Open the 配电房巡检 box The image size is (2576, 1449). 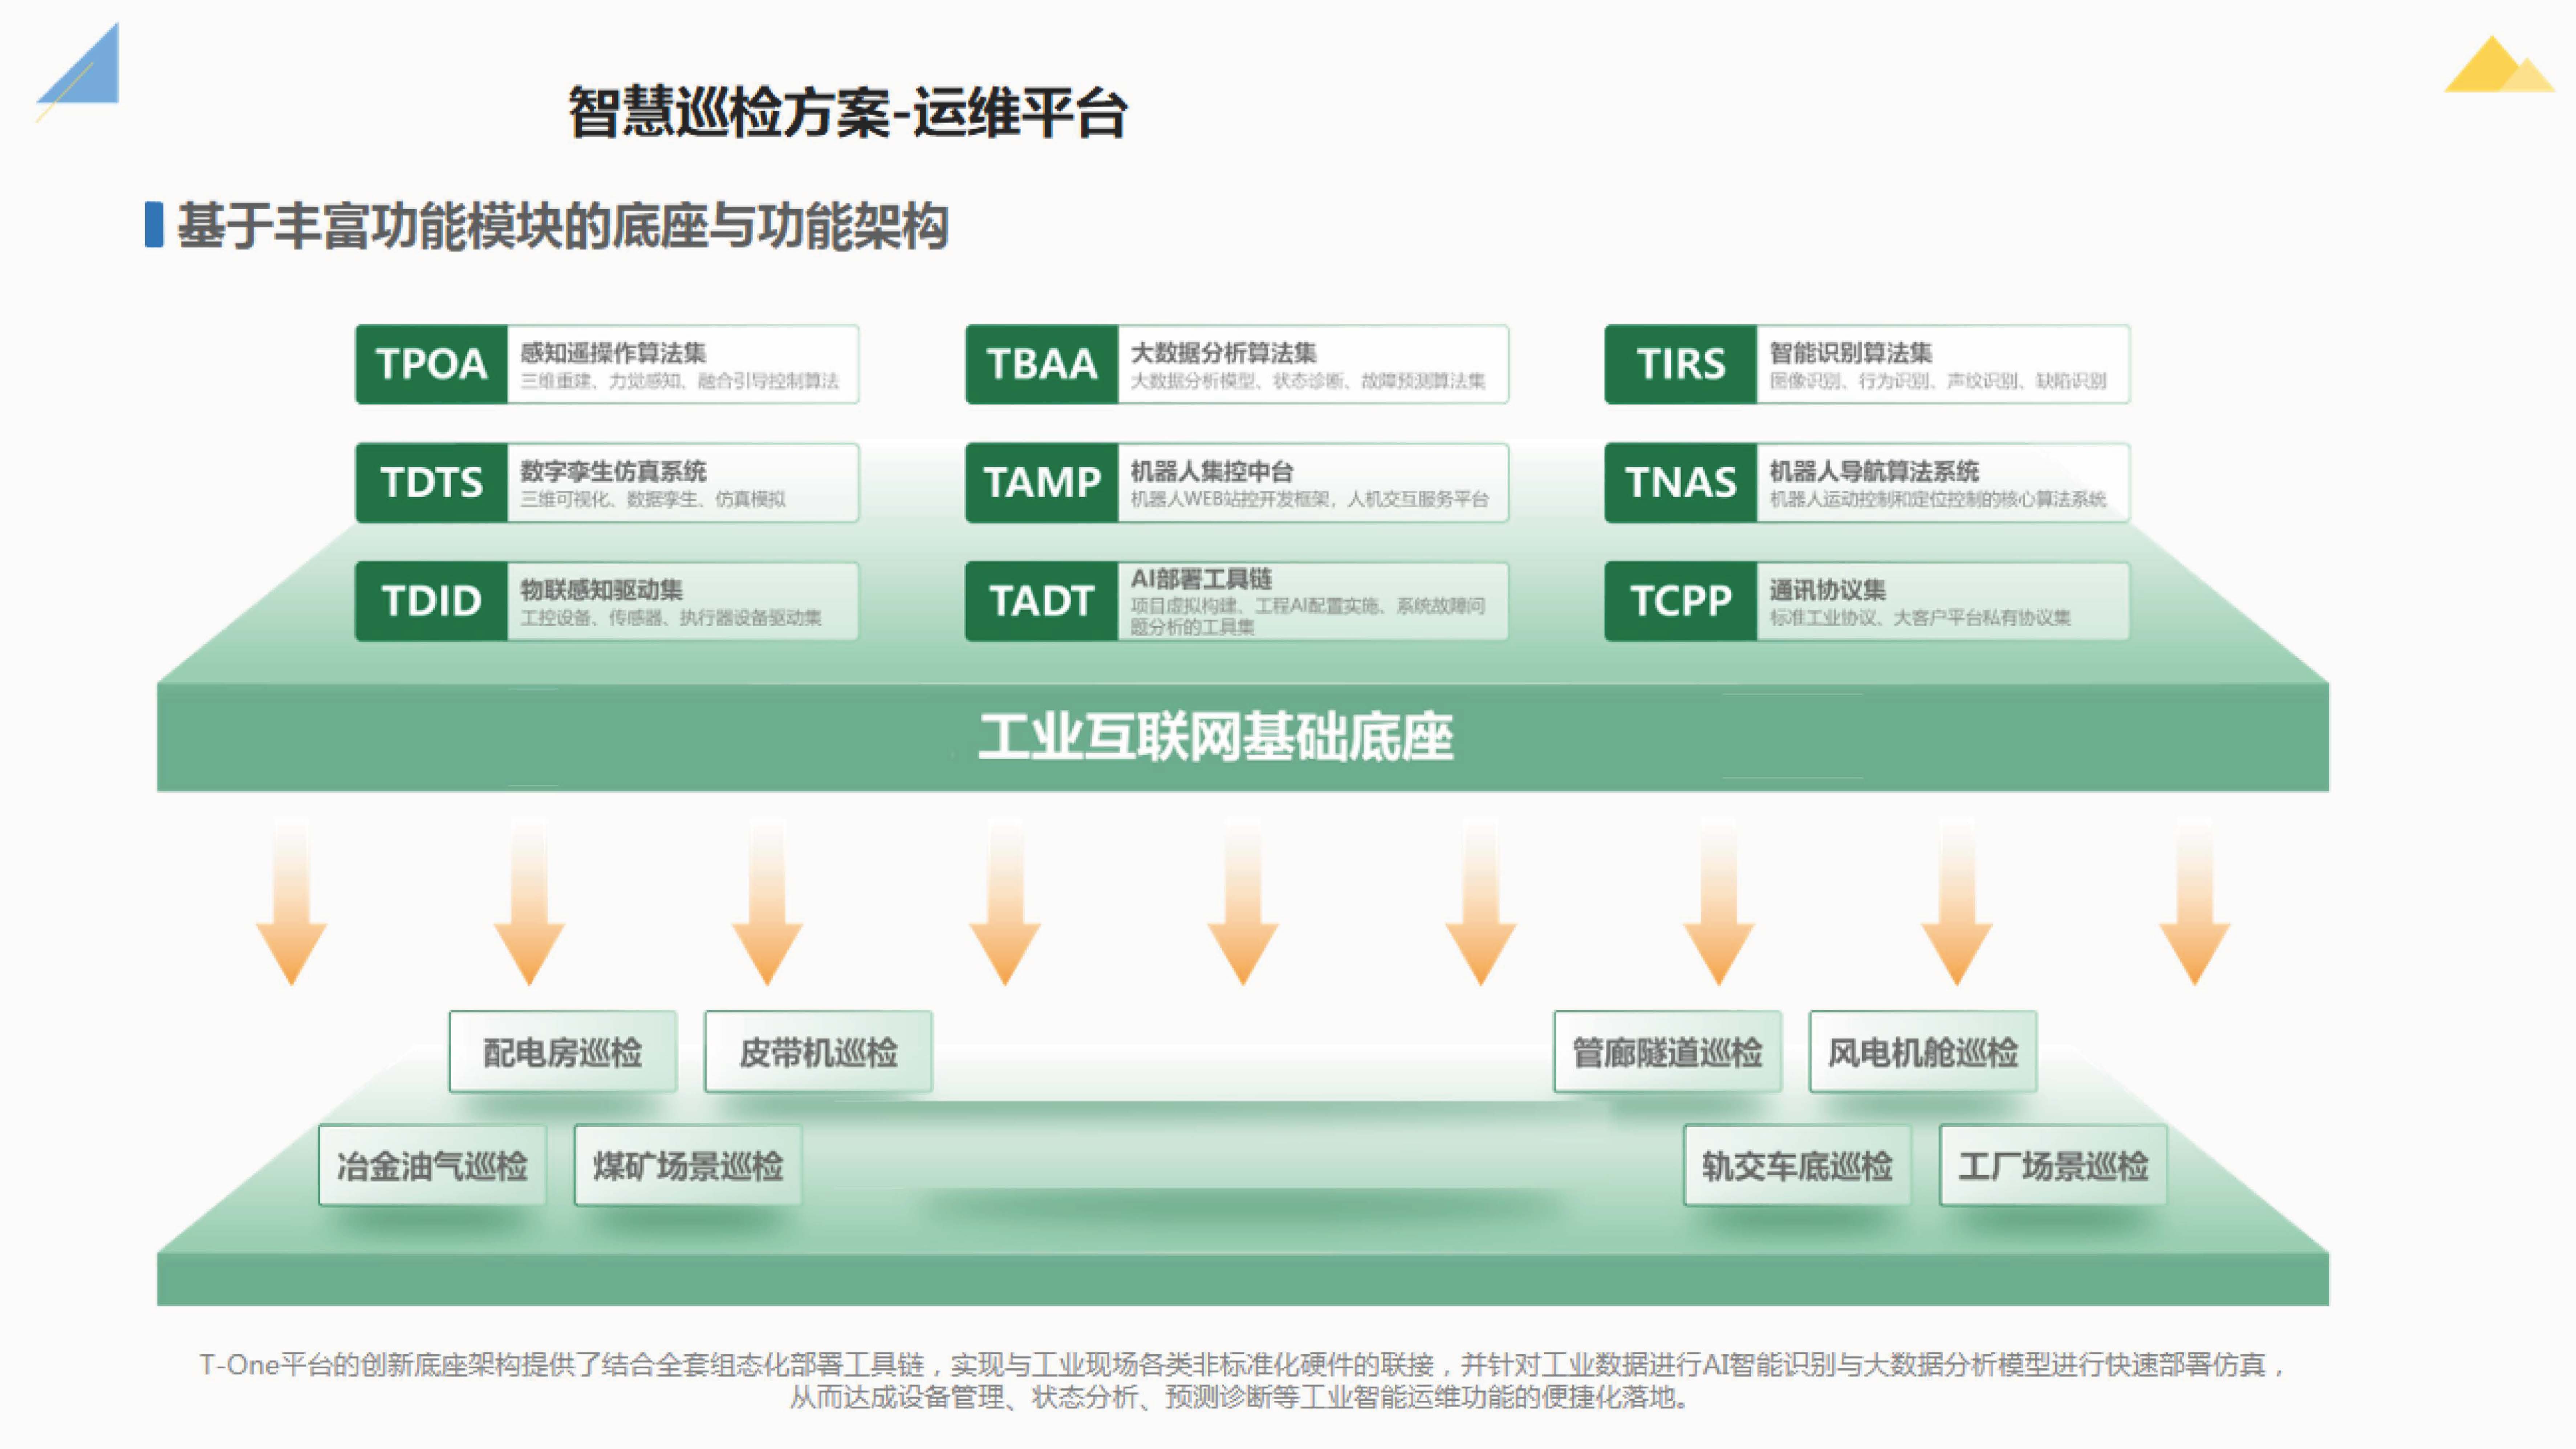point(563,1052)
